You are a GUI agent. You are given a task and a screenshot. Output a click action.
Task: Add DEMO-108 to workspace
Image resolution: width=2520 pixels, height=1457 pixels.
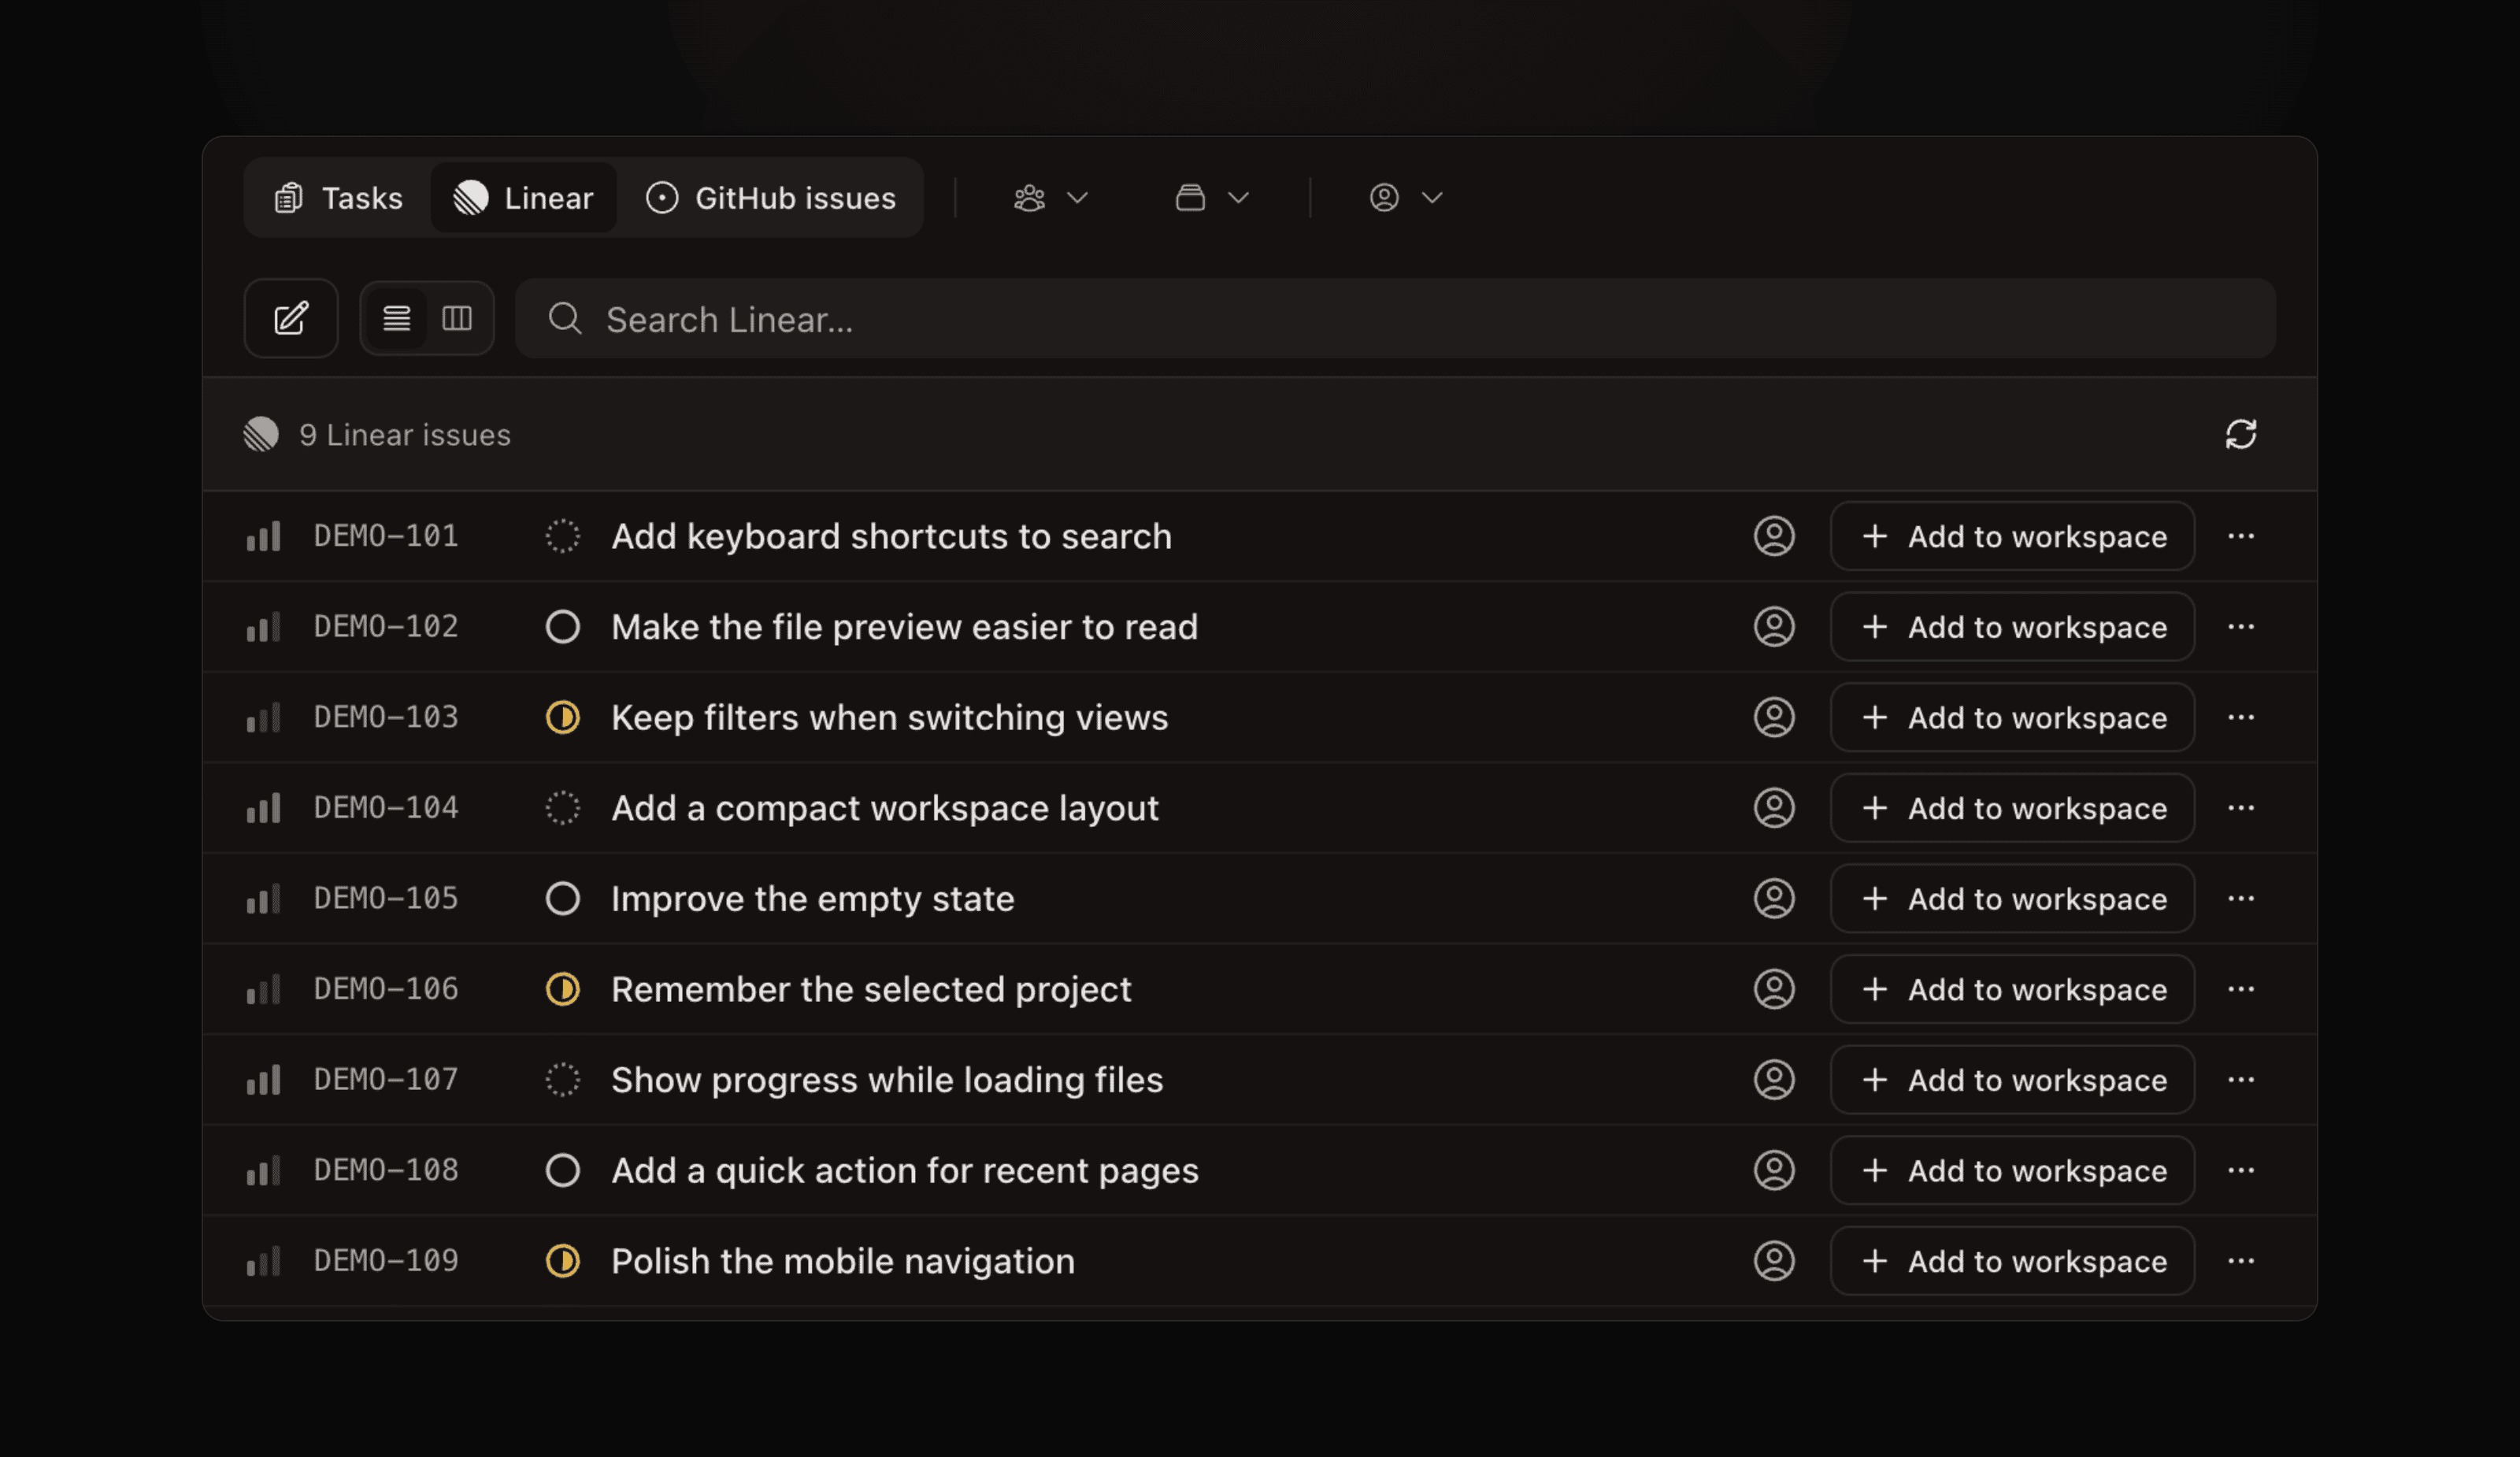[2012, 1170]
